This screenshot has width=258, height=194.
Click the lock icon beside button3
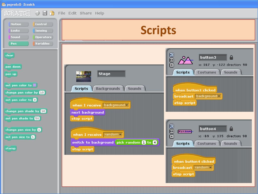click(x=231, y=58)
